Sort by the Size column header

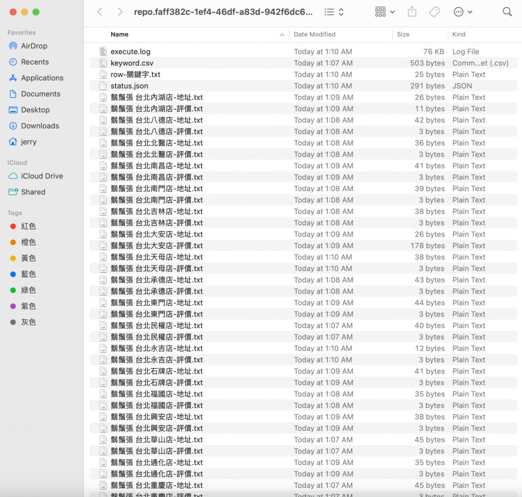click(403, 34)
